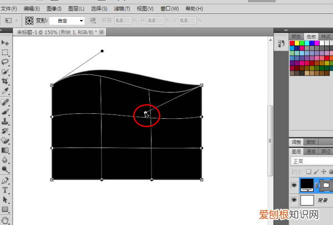This screenshot has height=225, width=333.
Task: Activate the Hand tool
Action: coord(5,220)
